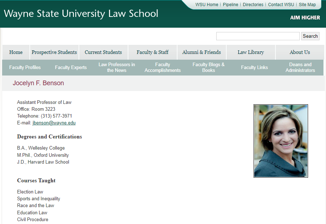Viewport: 326px width, 224px height.
Task: Click Jocelyn Benson's profile photo
Action: tap(281, 141)
